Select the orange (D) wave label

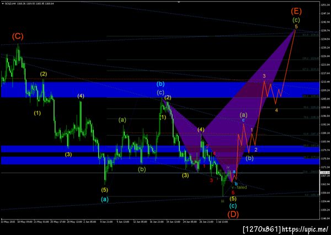point(233,214)
